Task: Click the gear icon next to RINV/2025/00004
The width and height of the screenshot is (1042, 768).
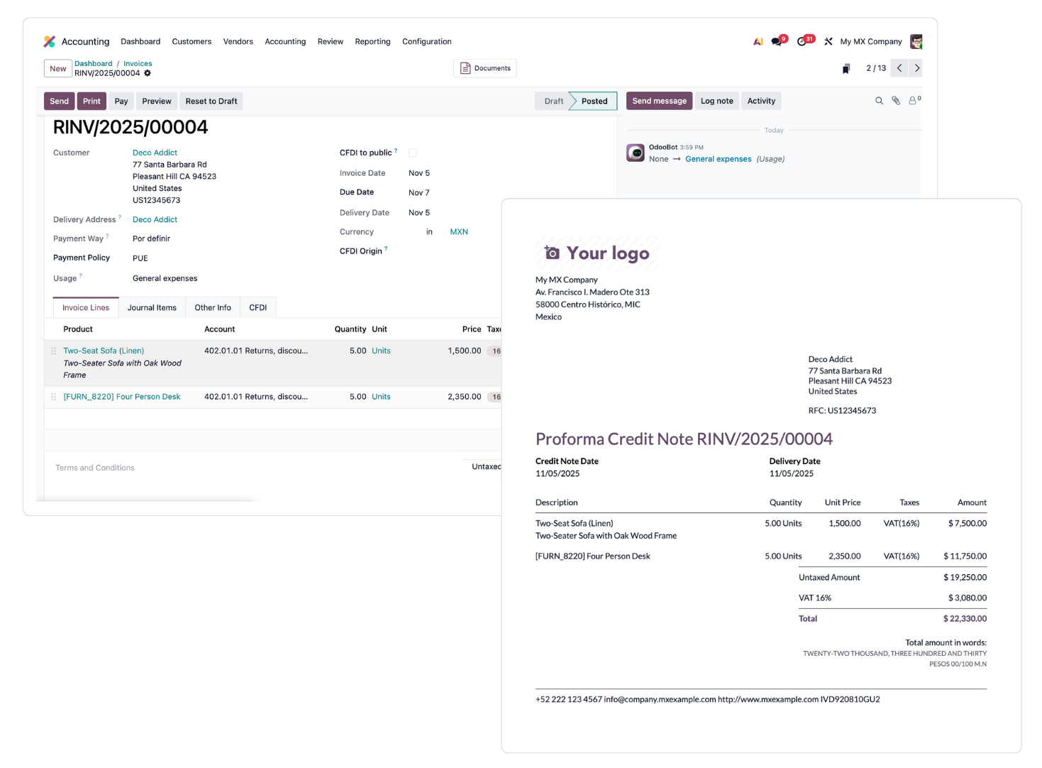Action: coord(147,73)
